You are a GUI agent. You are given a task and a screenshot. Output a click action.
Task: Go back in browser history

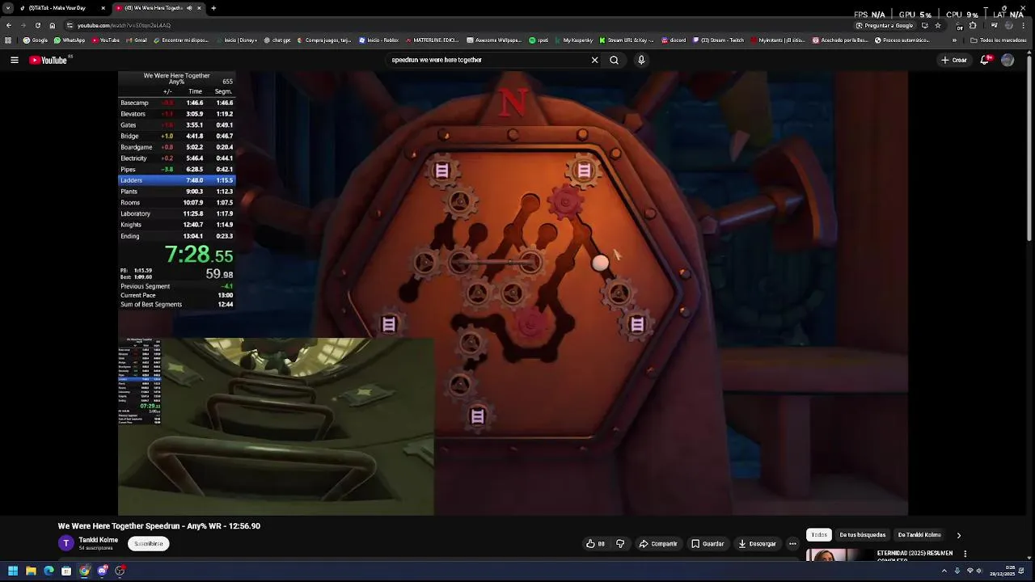point(9,25)
